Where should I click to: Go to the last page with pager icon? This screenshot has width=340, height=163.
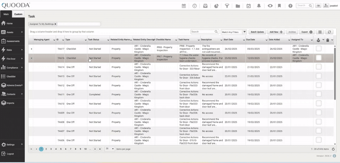click(x=100, y=149)
